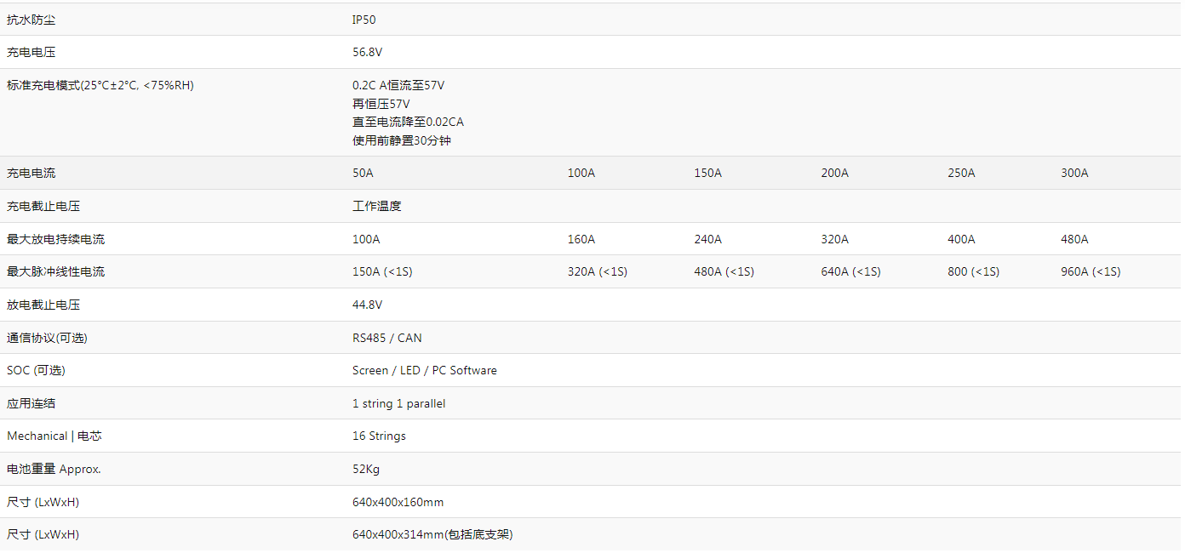Select the text 使用前静置30分钟
The image size is (1185, 553).
(401, 140)
